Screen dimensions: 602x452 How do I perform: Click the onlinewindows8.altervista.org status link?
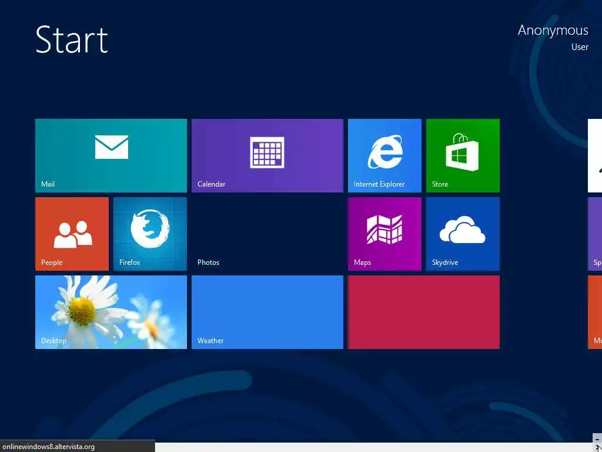click(x=48, y=447)
